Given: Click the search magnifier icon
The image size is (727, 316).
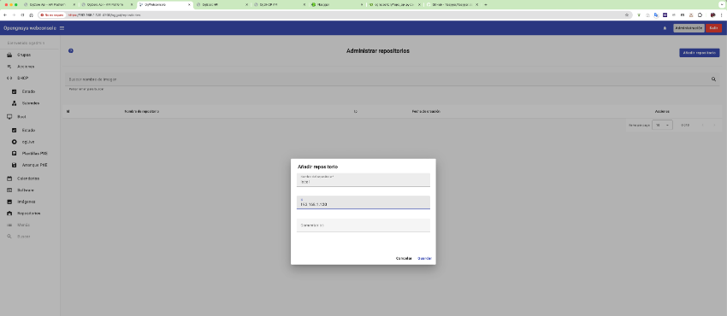Looking at the screenshot, I should pyautogui.click(x=713, y=79).
